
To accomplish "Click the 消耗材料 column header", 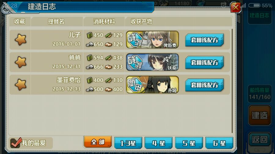I will point(104,22).
